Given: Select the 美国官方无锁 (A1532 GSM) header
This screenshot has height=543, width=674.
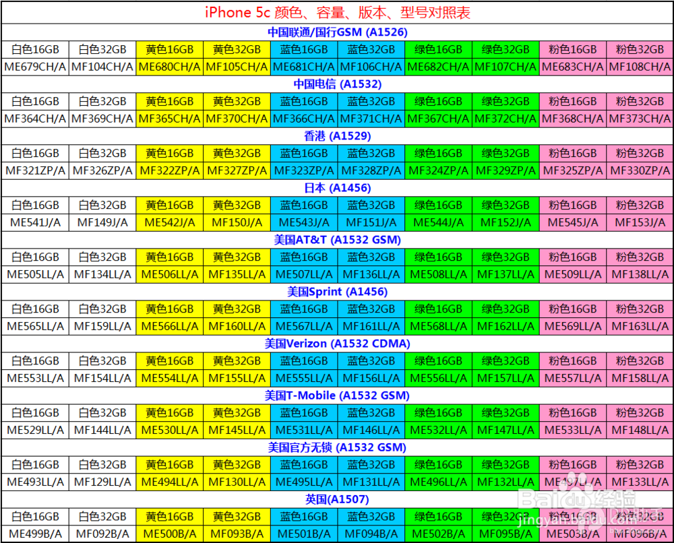Looking at the screenshot, I should click(x=338, y=447).
